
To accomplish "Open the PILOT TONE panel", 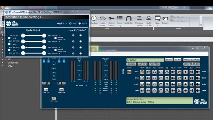I will pos(154,64).
